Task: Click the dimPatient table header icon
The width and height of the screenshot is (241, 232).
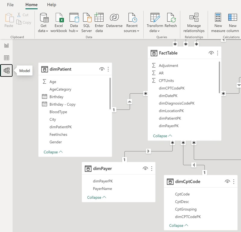Action: (45, 69)
